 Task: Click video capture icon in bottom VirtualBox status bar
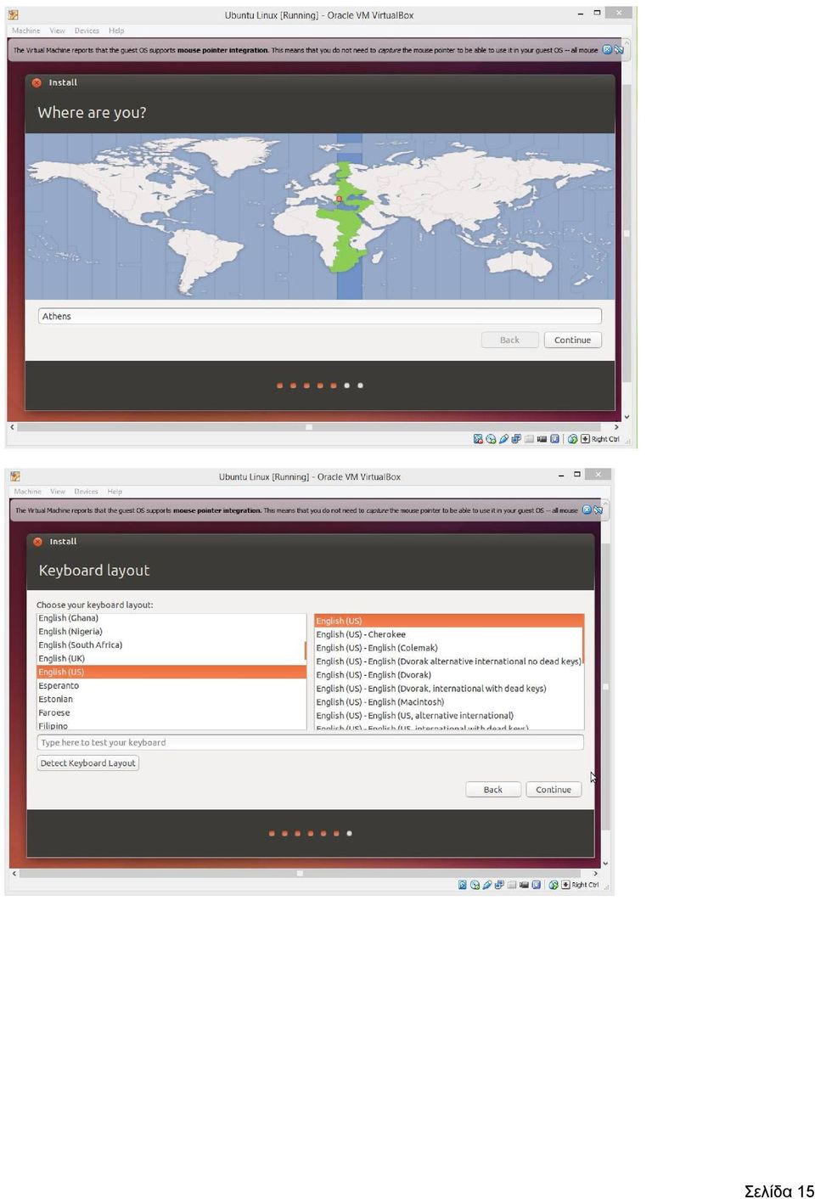(x=524, y=885)
